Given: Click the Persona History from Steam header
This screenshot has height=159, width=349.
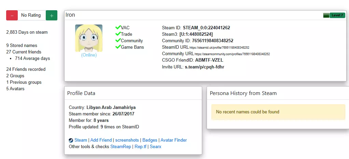Looking at the screenshot, I should (243, 93).
